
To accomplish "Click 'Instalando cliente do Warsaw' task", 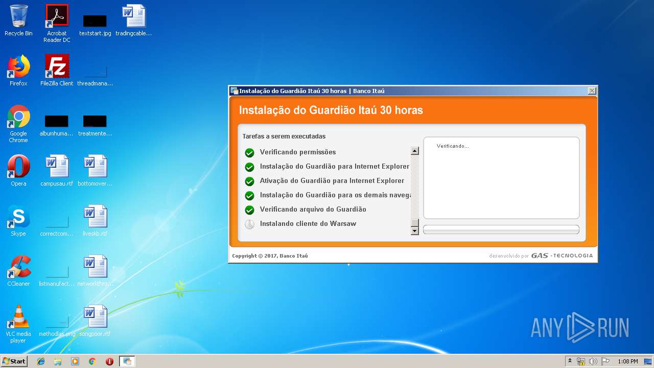I will click(308, 223).
